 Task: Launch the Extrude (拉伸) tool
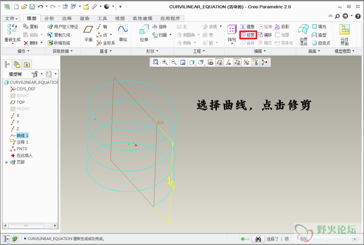pos(144,34)
